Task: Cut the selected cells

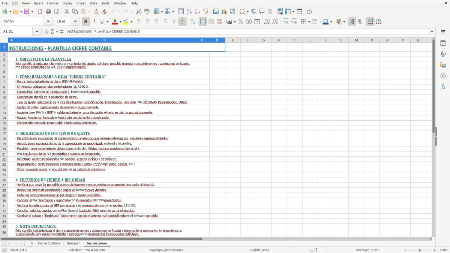Action: (67, 12)
